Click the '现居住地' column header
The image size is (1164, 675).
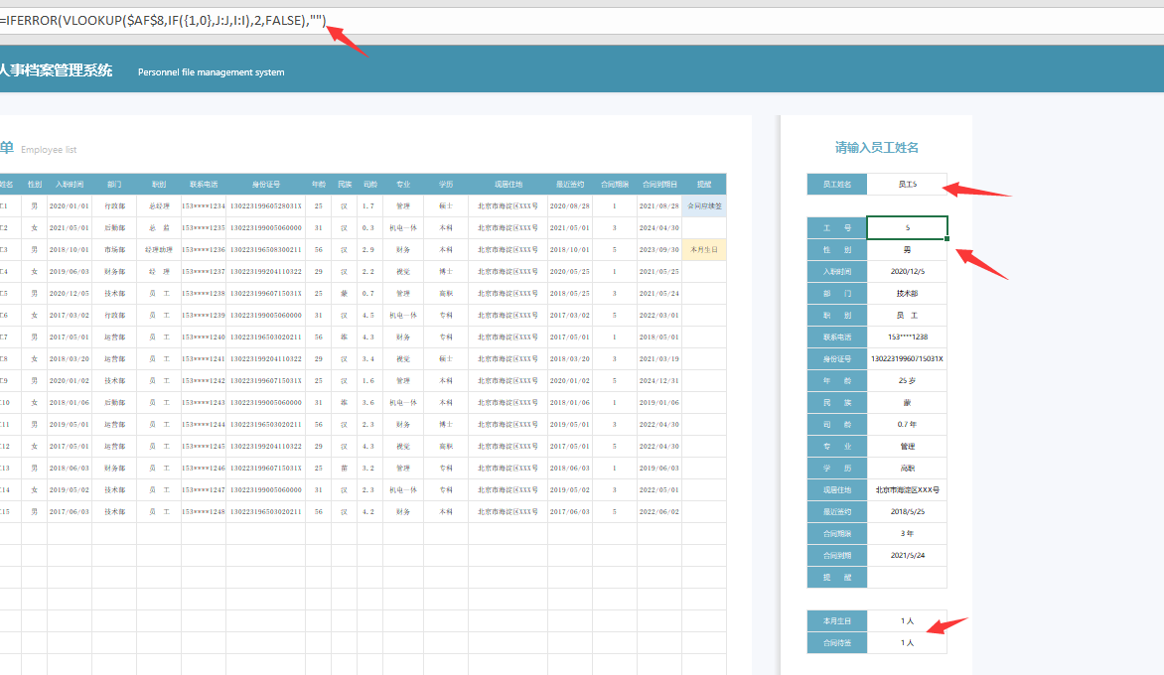(x=509, y=184)
